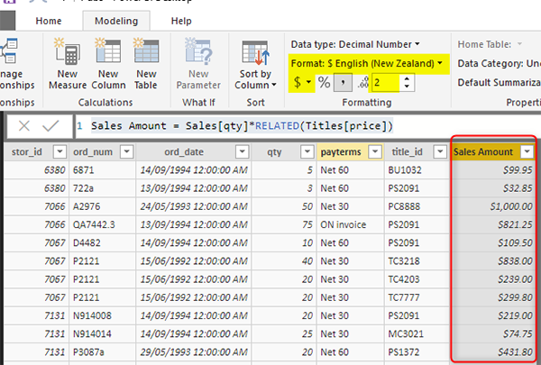Screen dimensions: 541x365
Task: Click the New Parameter icon
Action: (x=198, y=56)
